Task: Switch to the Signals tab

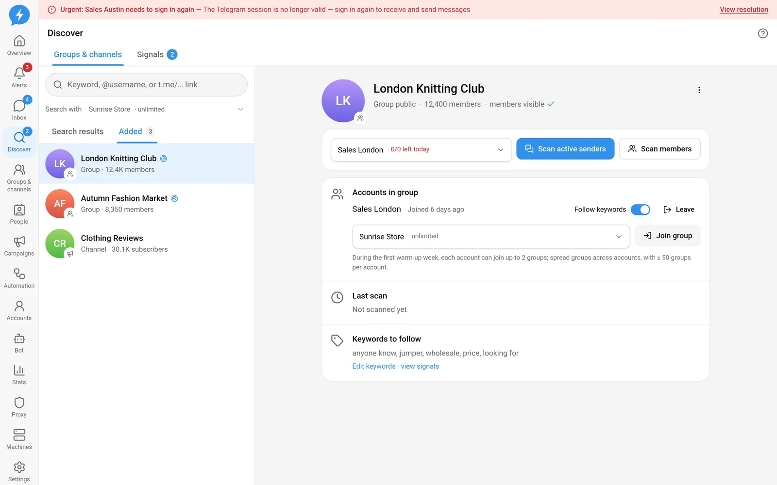Action: (x=157, y=54)
